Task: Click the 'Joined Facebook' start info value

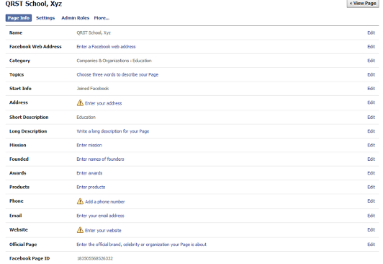Action: 93,88
